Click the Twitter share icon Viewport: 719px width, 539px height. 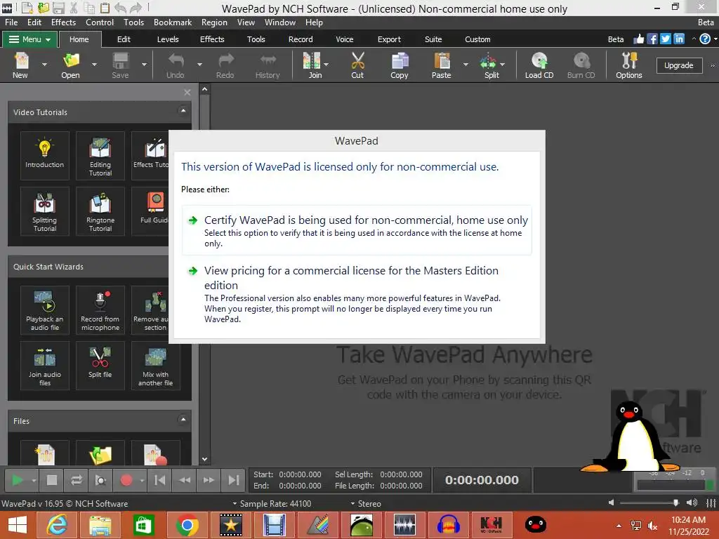(x=666, y=39)
